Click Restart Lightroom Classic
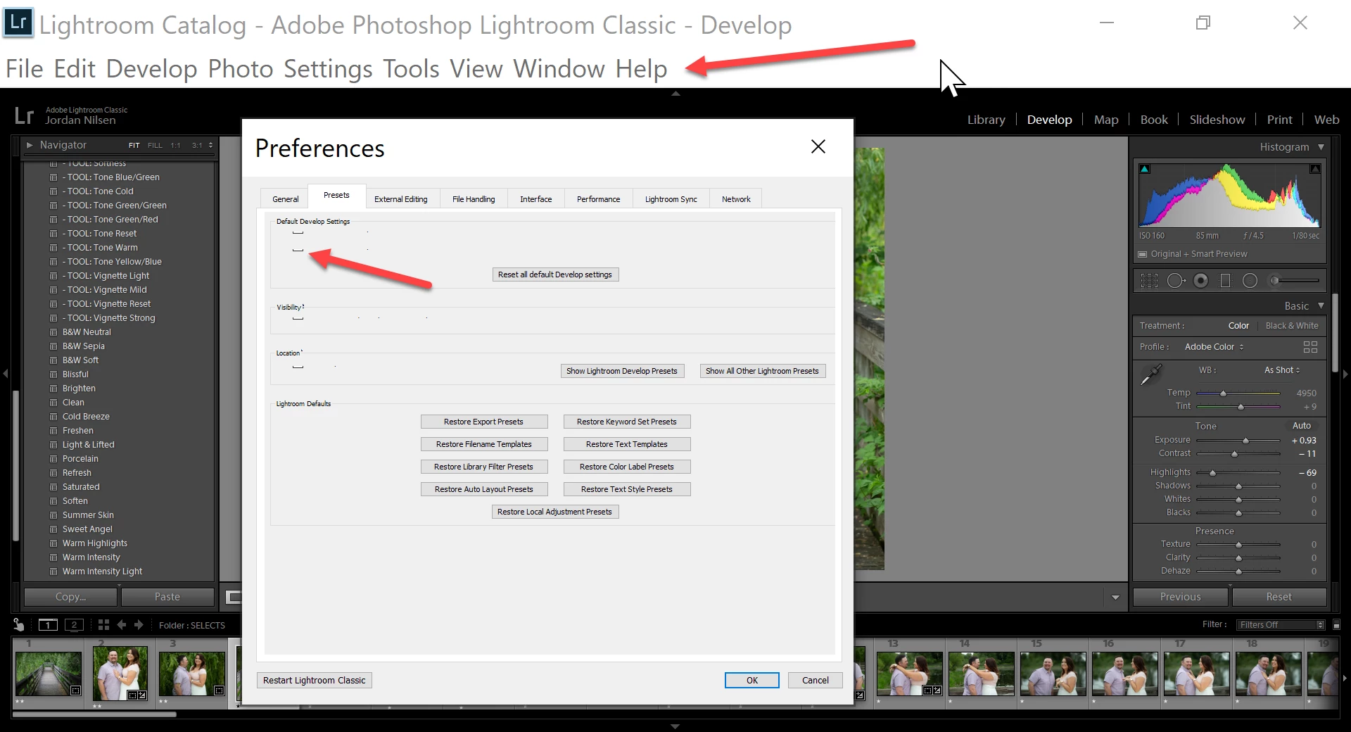The image size is (1351, 732). (x=314, y=681)
